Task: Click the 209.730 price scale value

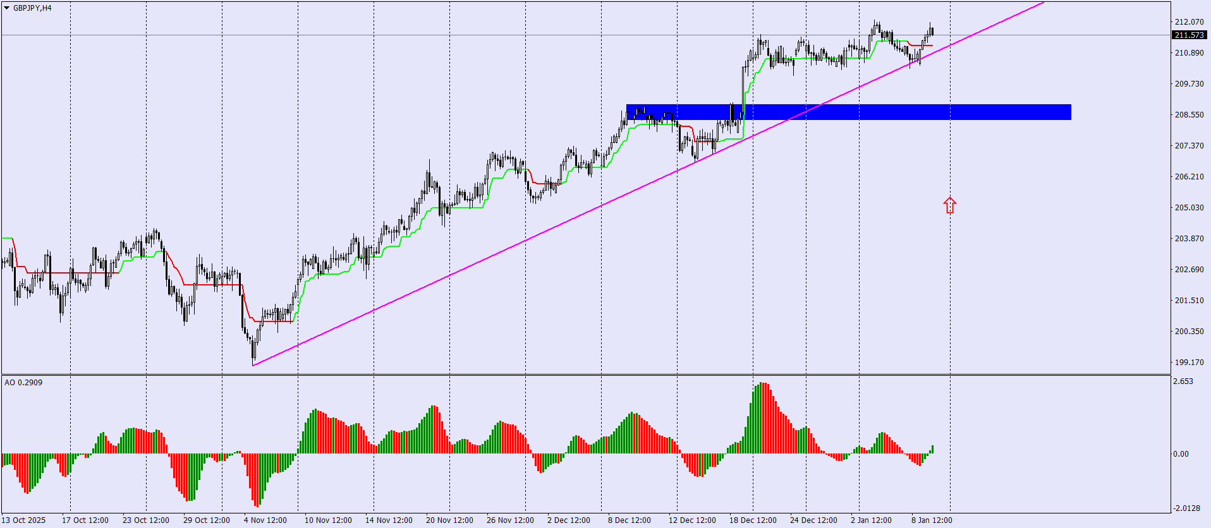Action: pyautogui.click(x=1190, y=84)
